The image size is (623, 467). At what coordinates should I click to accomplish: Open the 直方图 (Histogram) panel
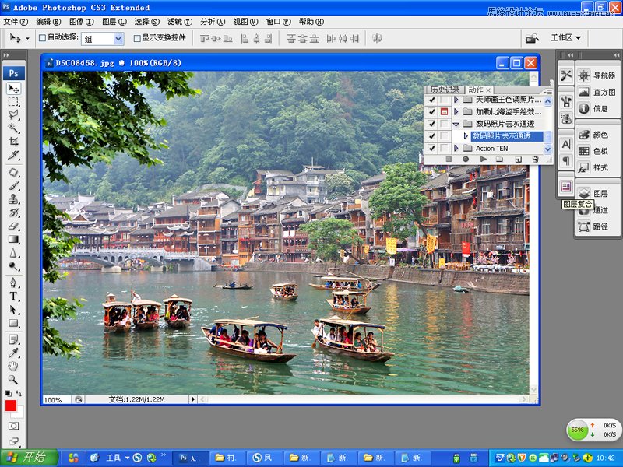click(x=583, y=92)
